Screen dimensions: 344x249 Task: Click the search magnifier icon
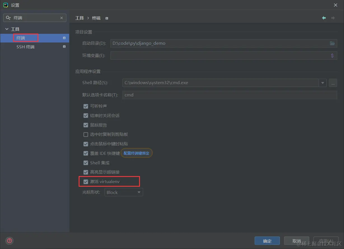point(8,18)
